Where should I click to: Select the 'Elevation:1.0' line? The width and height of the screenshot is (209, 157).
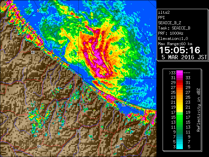point(173,39)
